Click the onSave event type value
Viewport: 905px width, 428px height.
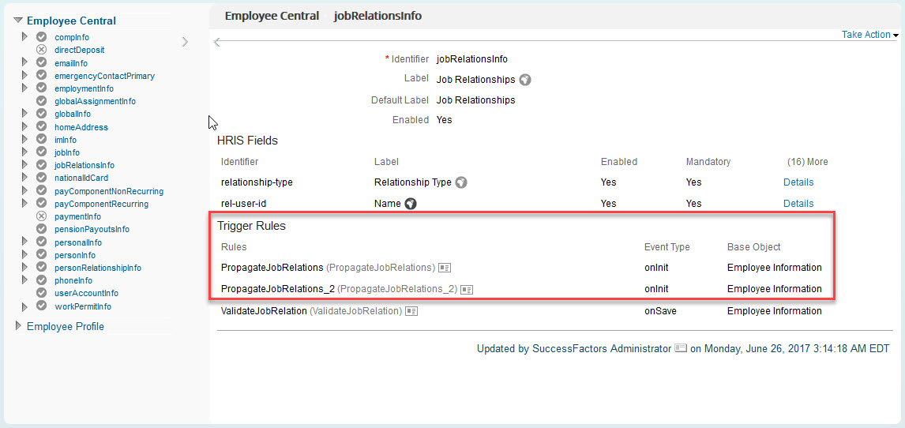click(x=660, y=311)
